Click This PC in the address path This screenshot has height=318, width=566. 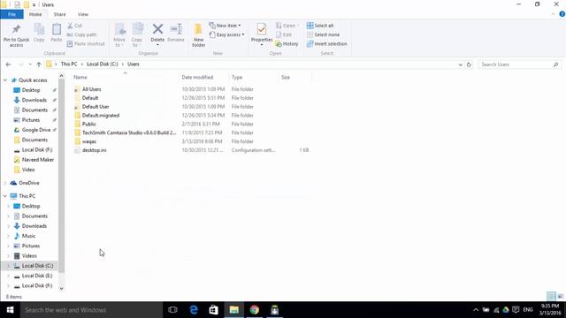(x=69, y=64)
